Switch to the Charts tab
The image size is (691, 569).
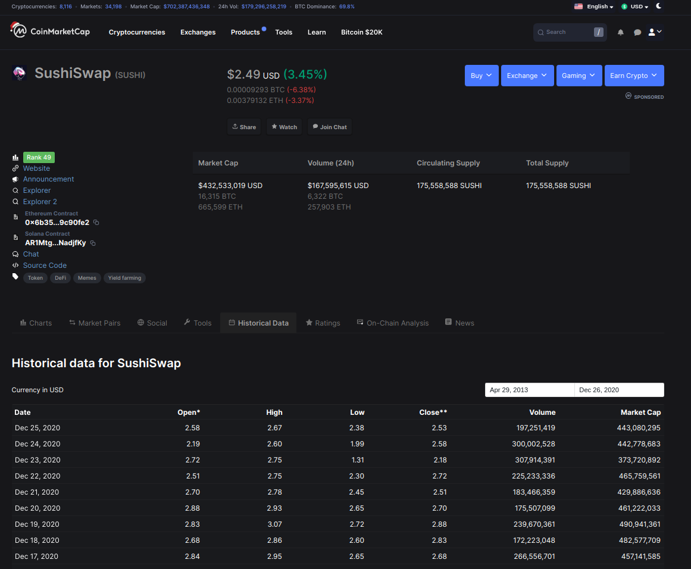tap(36, 323)
